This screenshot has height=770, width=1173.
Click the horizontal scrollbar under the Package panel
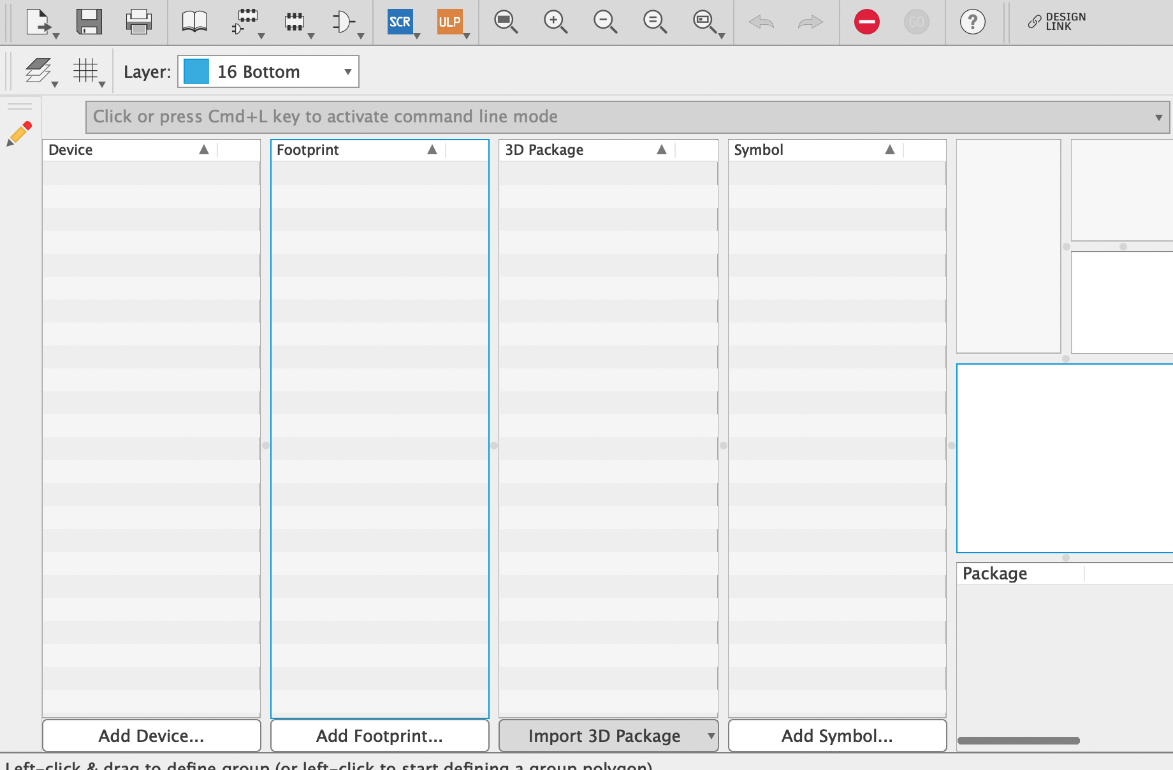coord(1019,741)
